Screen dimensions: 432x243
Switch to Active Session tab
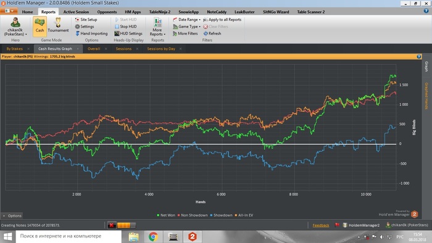[x=76, y=12]
